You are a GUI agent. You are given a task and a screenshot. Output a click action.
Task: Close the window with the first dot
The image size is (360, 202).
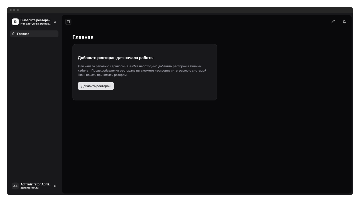click(11, 10)
